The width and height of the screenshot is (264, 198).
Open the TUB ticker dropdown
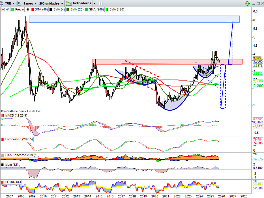pos(11,3)
